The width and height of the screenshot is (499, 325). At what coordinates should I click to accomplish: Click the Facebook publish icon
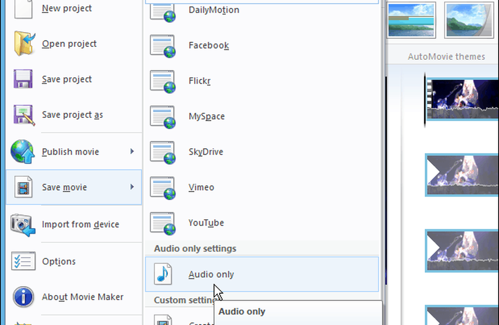pyautogui.click(x=163, y=45)
